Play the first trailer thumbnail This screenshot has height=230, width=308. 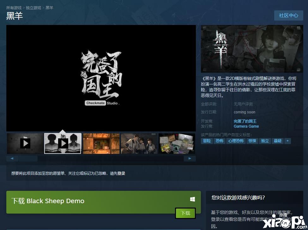coord(25,143)
